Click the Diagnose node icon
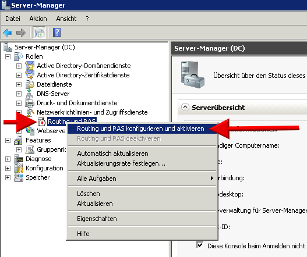Image resolution: width=307 pixels, height=257 pixels. coord(19,159)
